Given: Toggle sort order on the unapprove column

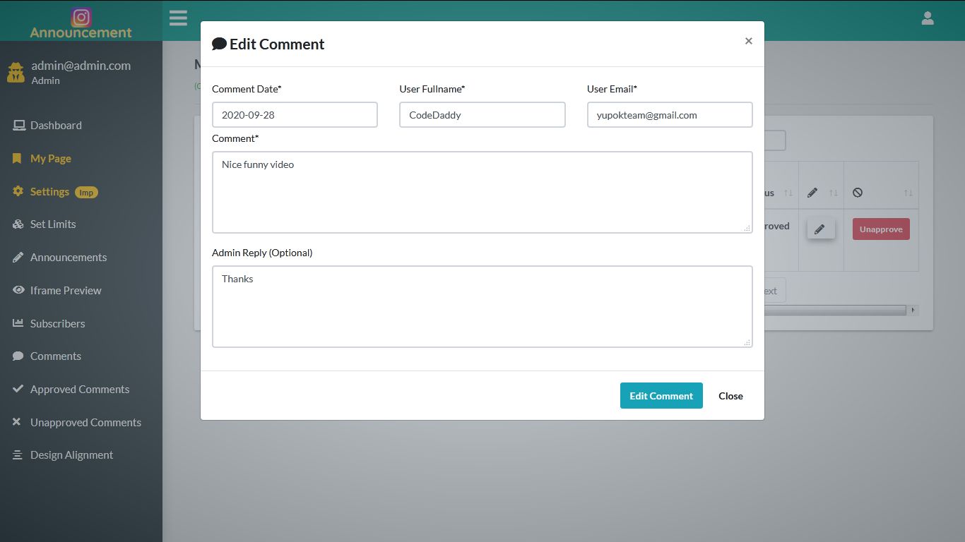Looking at the screenshot, I should (908, 193).
